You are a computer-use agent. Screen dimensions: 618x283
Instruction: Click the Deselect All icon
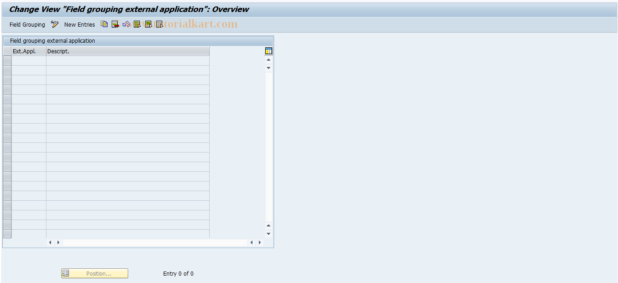point(159,24)
